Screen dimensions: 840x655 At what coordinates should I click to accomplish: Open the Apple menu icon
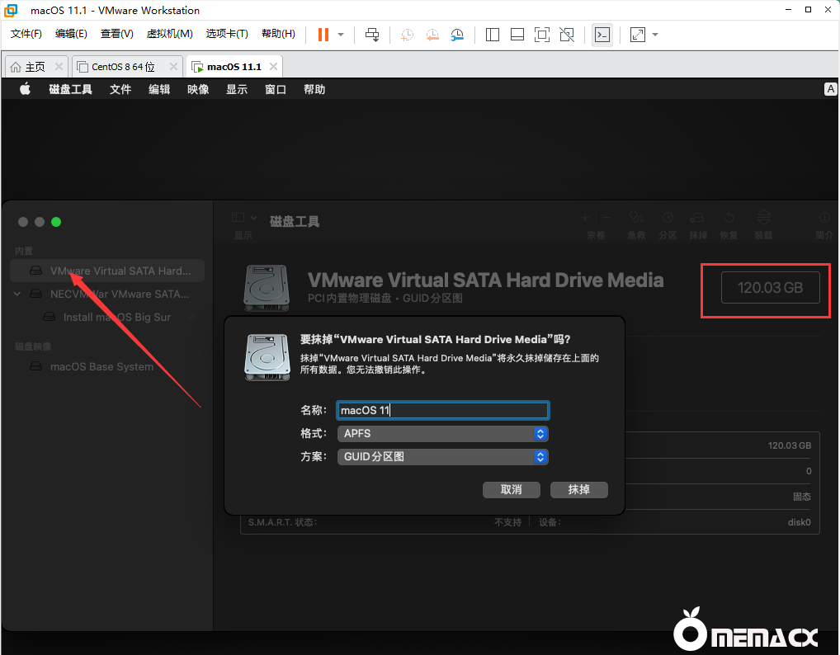pyautogui.click(x=25, y=89)
